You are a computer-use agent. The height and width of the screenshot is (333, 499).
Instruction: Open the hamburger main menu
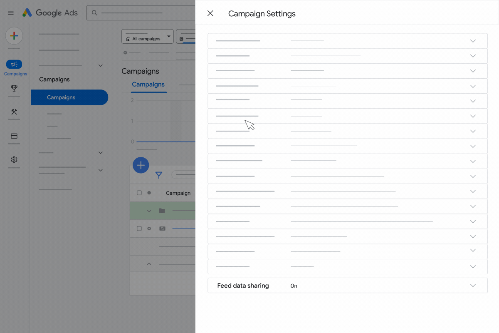(11, 13)
